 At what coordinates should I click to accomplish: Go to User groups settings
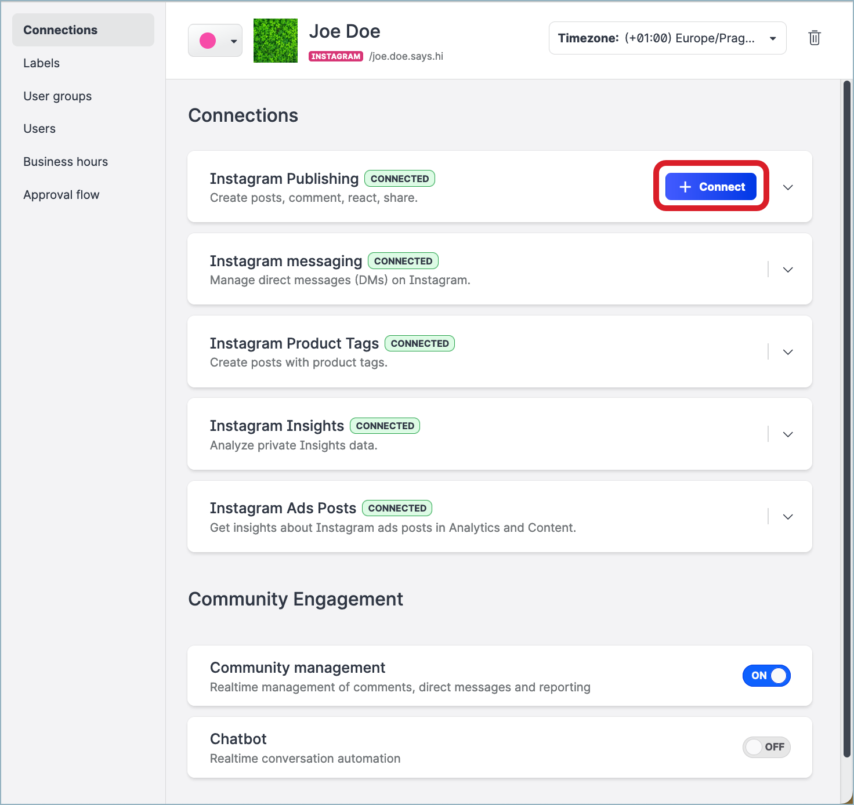(57, 96)
